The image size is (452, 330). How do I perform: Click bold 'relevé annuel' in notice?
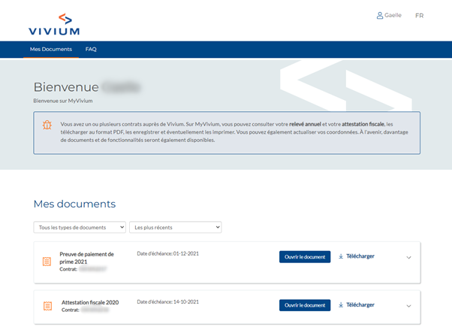click(x=305, y=124)
